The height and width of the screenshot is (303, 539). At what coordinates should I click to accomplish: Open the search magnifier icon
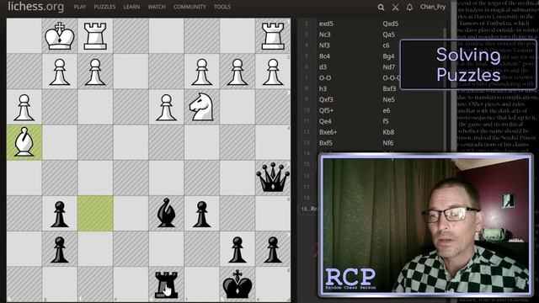click(x=381, y=8)
